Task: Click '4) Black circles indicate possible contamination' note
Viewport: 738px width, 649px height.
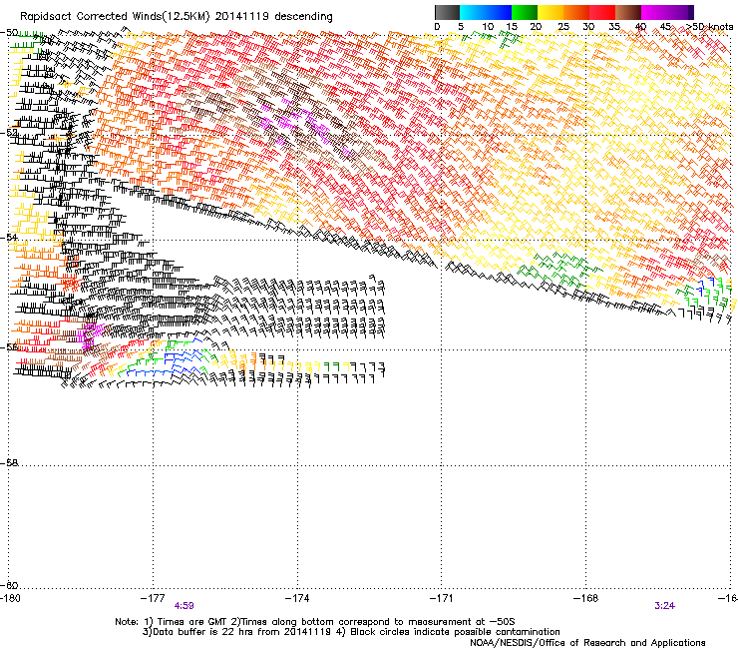Action: (448, 632)
